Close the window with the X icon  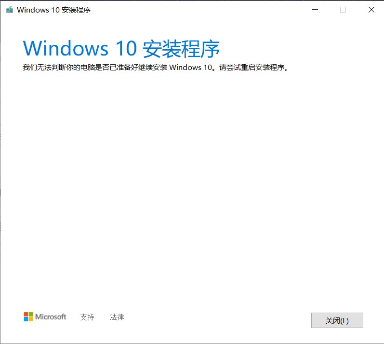[x=371, y=10]
